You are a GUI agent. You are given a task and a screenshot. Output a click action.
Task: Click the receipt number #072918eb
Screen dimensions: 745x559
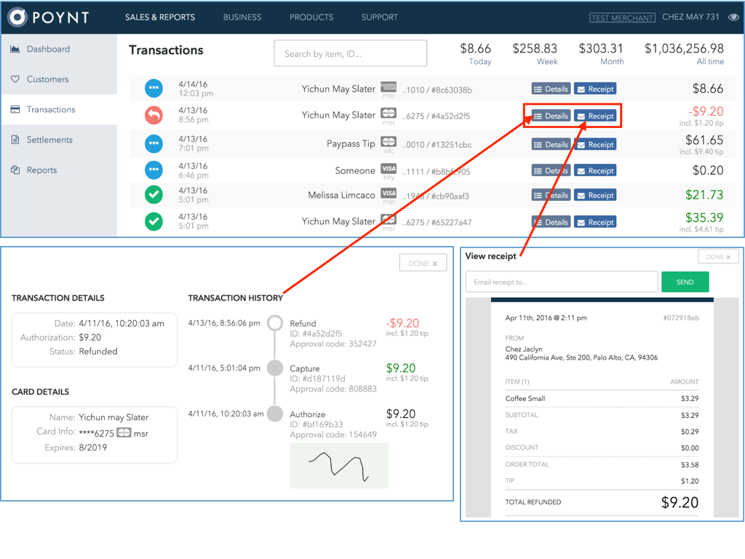(x=681, y=317)
